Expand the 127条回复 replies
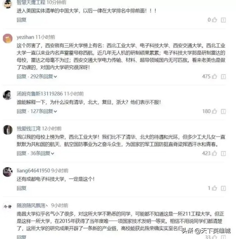Image resolution: width=236 pixels, height=239 pixels. [x=44, y=111]
